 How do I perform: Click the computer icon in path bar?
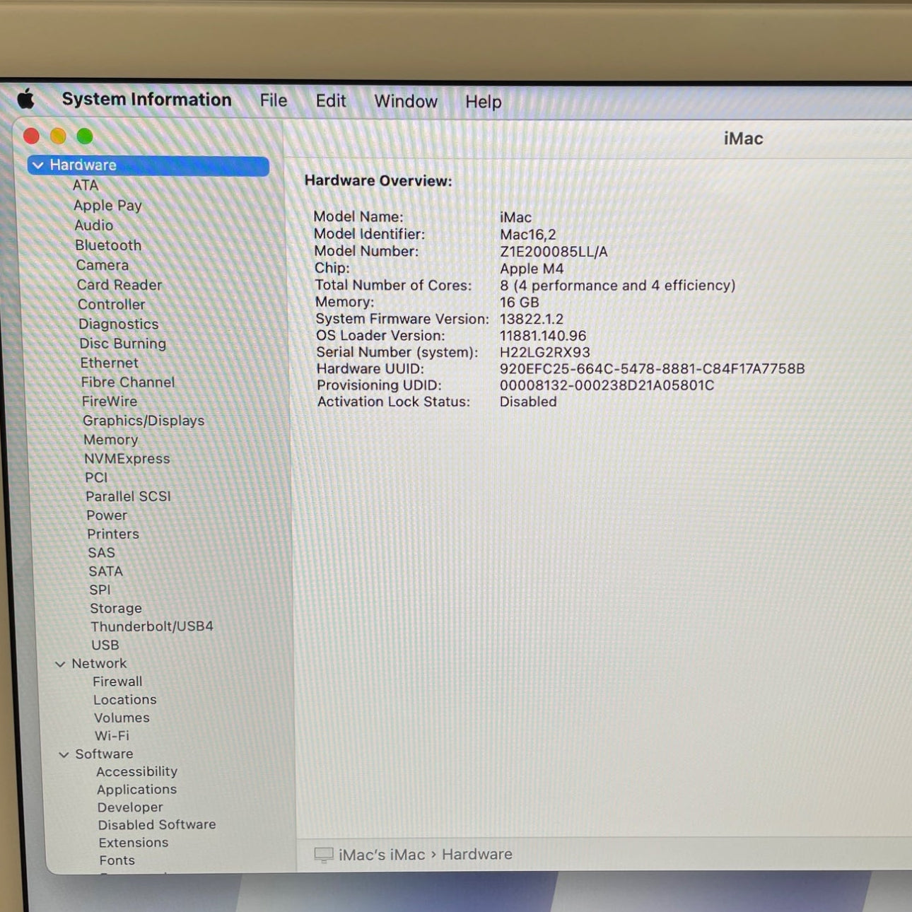pyautogui.click(x=323, y=855)
